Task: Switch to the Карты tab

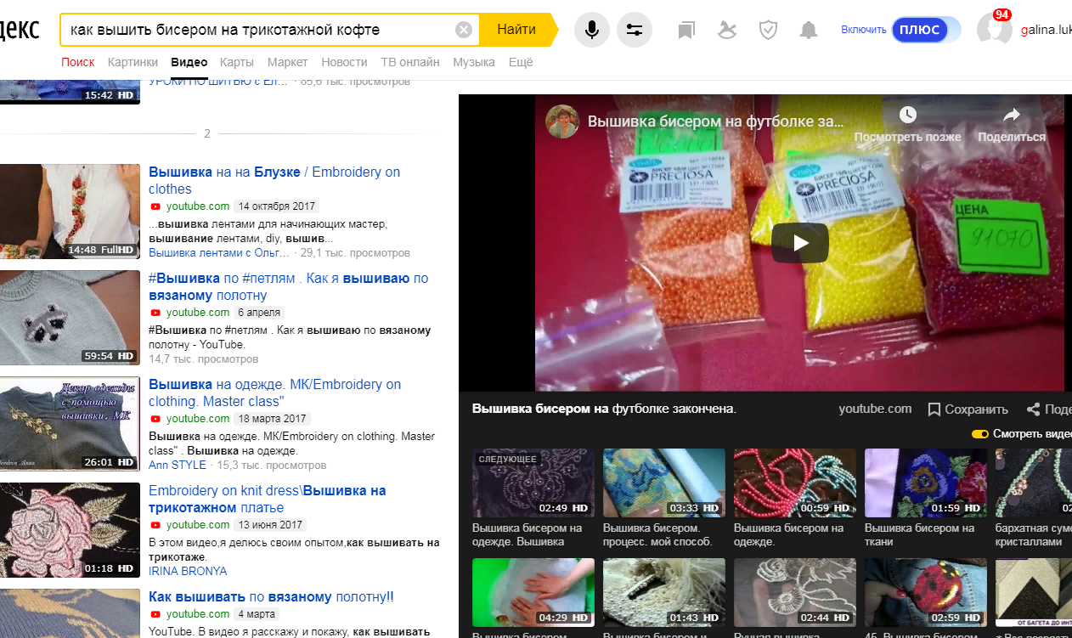Action: click(x=237, y=62)
